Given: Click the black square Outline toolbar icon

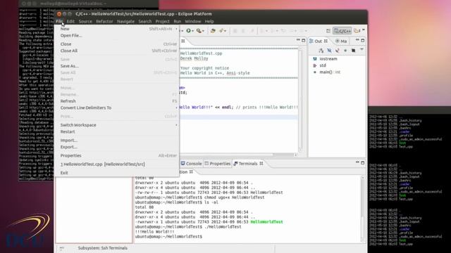Looking at the screenshot, I should (354, 51).
